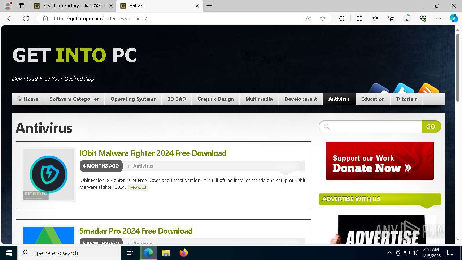Open the notification center icon
The height and width of the screenshot is (260, 462).
point(450,253)
